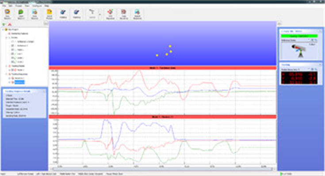This screenshot has height=176, width=325.
Task: Open the Configure menu
Action: pos(37,6)
